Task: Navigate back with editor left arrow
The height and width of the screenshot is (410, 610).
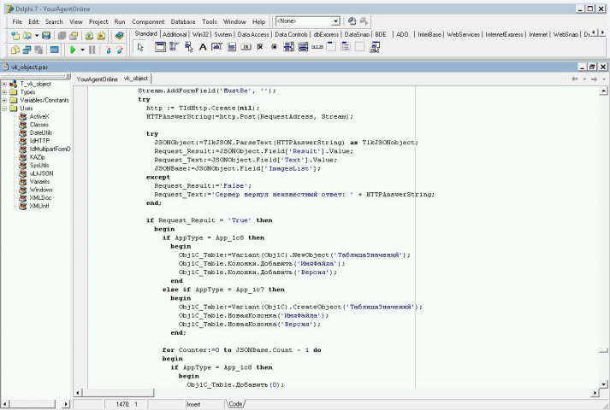Action: click(x=575, y=79)
